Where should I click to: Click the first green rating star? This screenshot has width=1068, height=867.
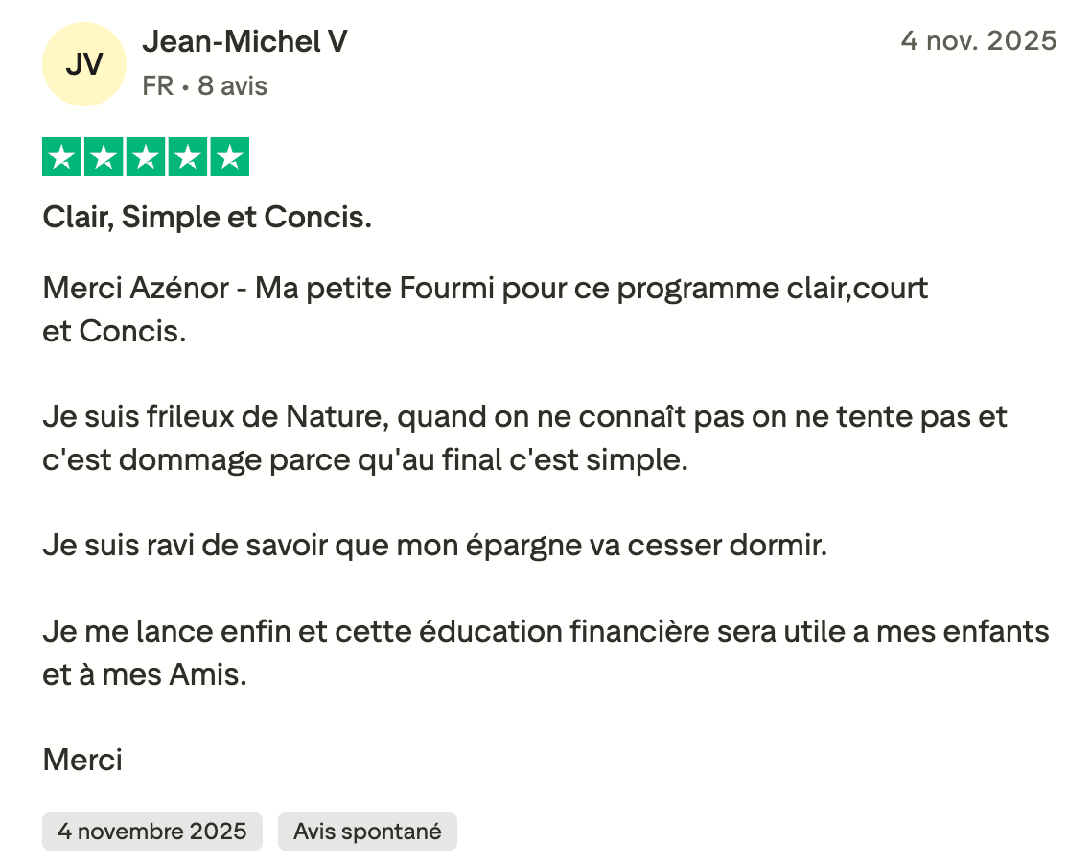(x=62, y=157)
